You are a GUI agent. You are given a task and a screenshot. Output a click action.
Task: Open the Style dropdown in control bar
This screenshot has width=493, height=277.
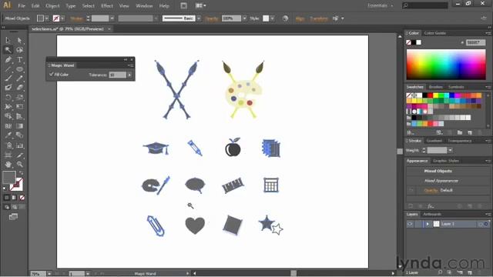(x=272, y=18)
